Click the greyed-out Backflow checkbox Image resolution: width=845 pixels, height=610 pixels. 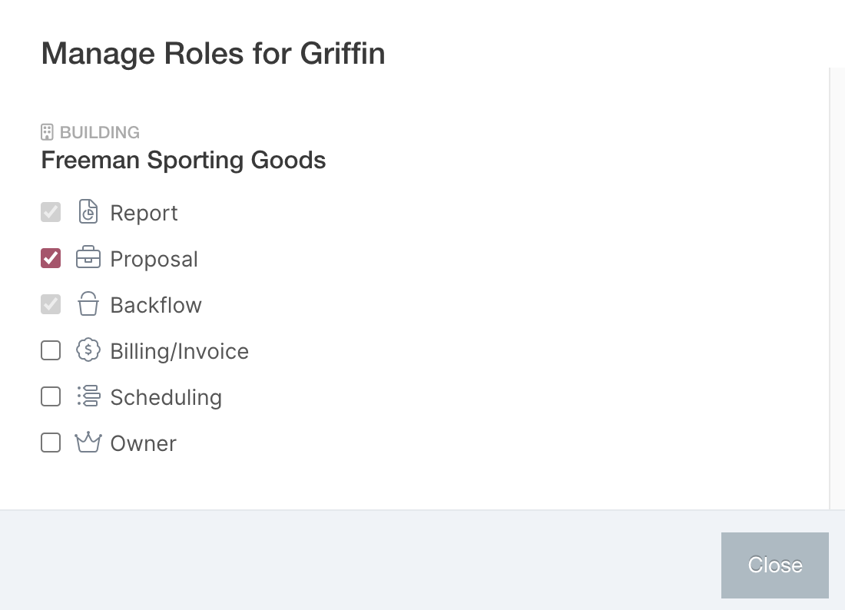point(51,304)
